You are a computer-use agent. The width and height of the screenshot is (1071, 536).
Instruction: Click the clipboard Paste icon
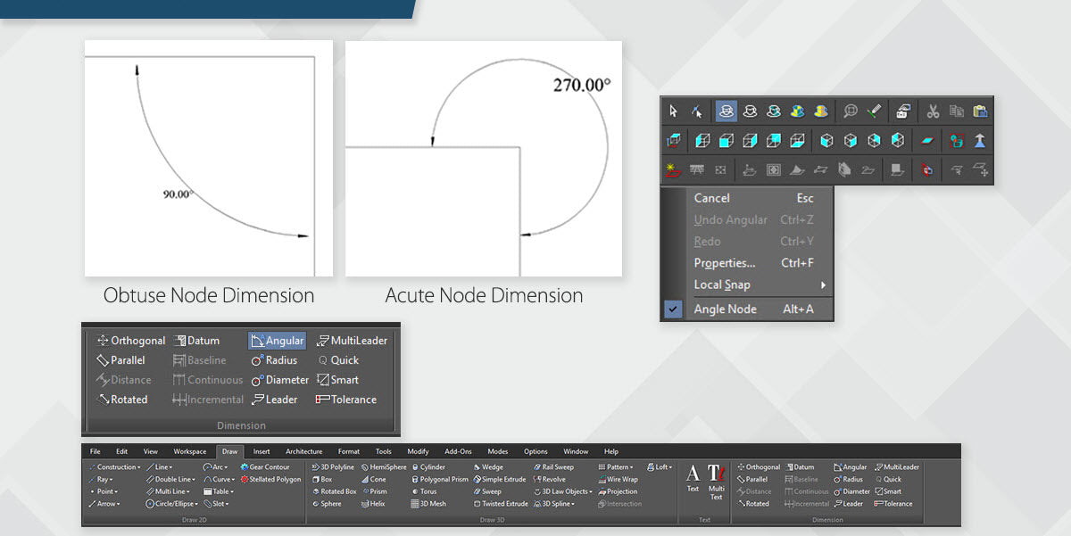pos(981,111)
